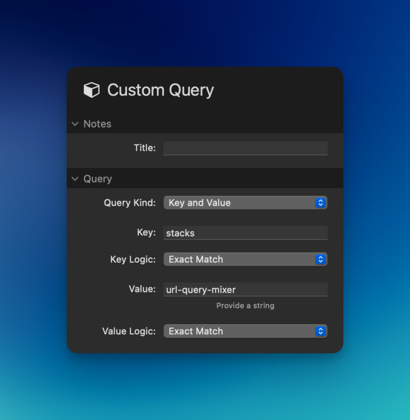Click the Key Logic: label
Viewport: 410px width, 420px height.
[133, 259]
